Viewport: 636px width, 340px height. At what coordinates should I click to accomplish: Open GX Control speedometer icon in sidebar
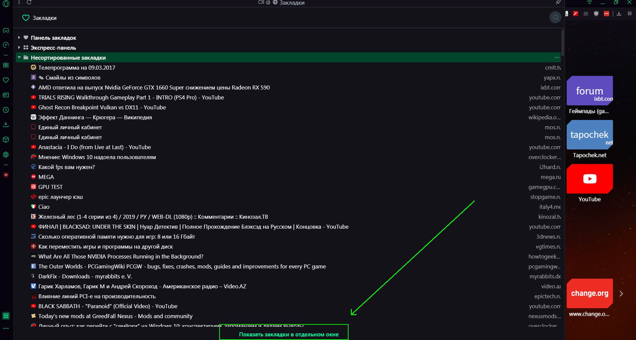[x=6, y=45]
